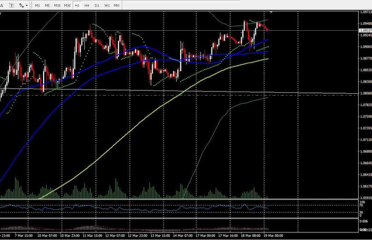372x240 pixels.
Task: Switch chart to W1 weekly timeframe
Action: (107, 5)
